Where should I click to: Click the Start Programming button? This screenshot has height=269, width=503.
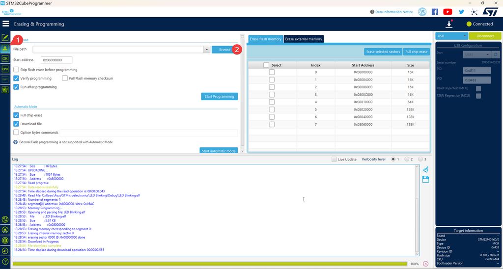[220, 96]
